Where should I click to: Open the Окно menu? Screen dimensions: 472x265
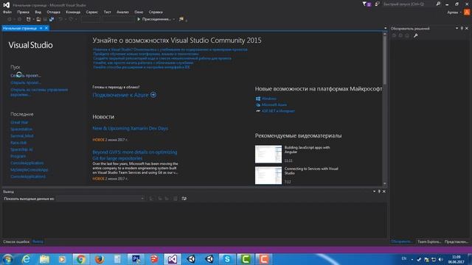tap(139, 12)
